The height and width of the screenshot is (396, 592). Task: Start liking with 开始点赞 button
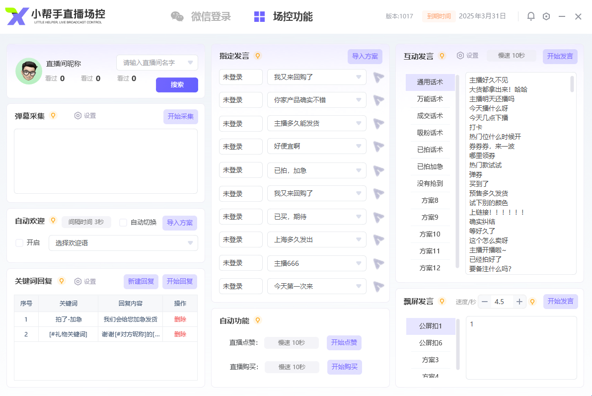point(344,343)
